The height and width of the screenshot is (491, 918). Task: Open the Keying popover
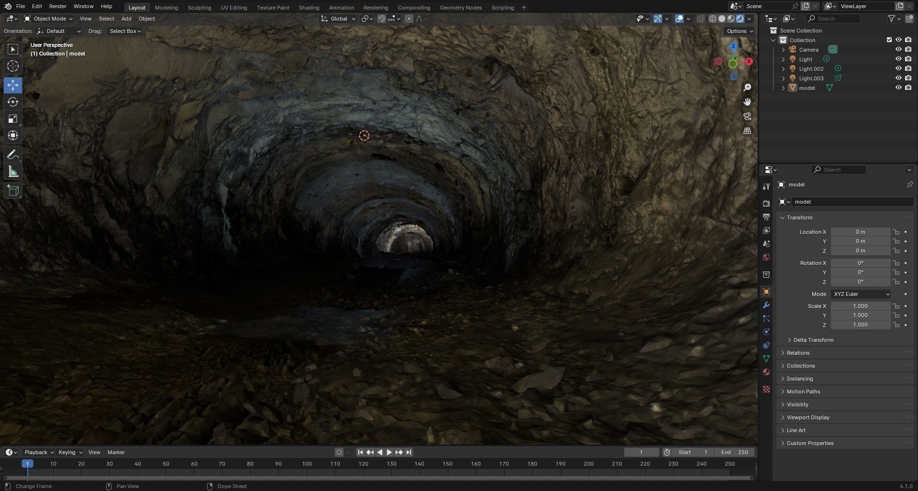(x=70, y=452)
